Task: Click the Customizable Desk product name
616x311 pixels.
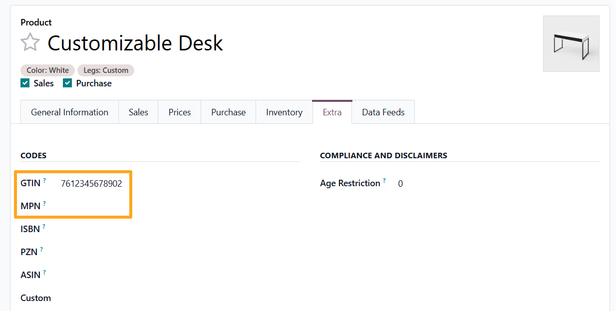Action: (x=135, y=43)
